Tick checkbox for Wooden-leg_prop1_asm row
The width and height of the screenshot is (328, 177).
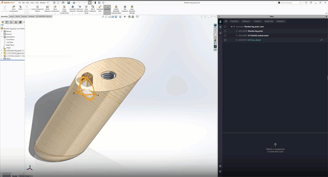point(225,27)
